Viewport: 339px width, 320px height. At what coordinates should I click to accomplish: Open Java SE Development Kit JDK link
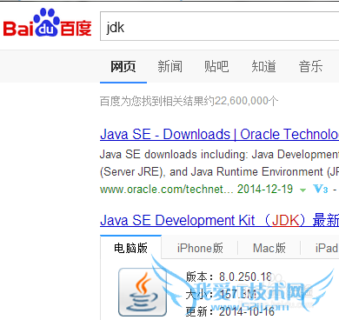tap(219, 220)
